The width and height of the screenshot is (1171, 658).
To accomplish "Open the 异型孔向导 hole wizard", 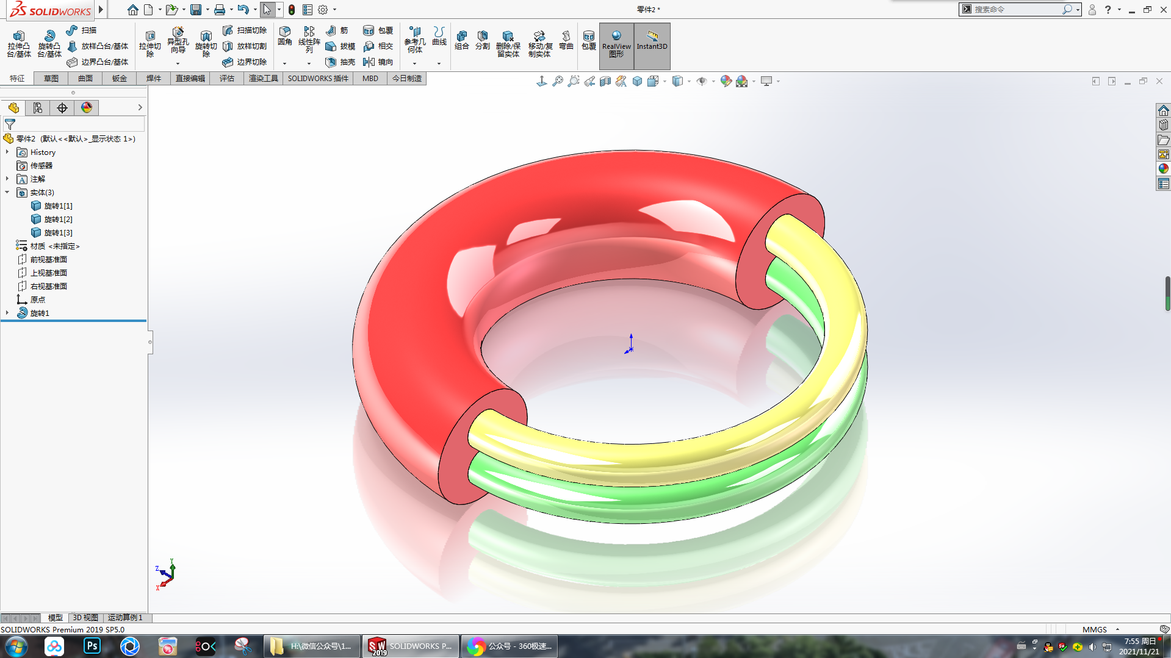I will (x=178, y=40).
